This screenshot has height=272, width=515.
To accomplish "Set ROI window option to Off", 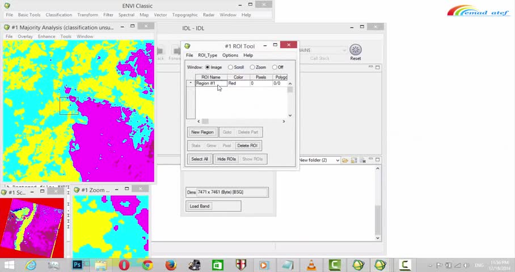I will point(275,67).
